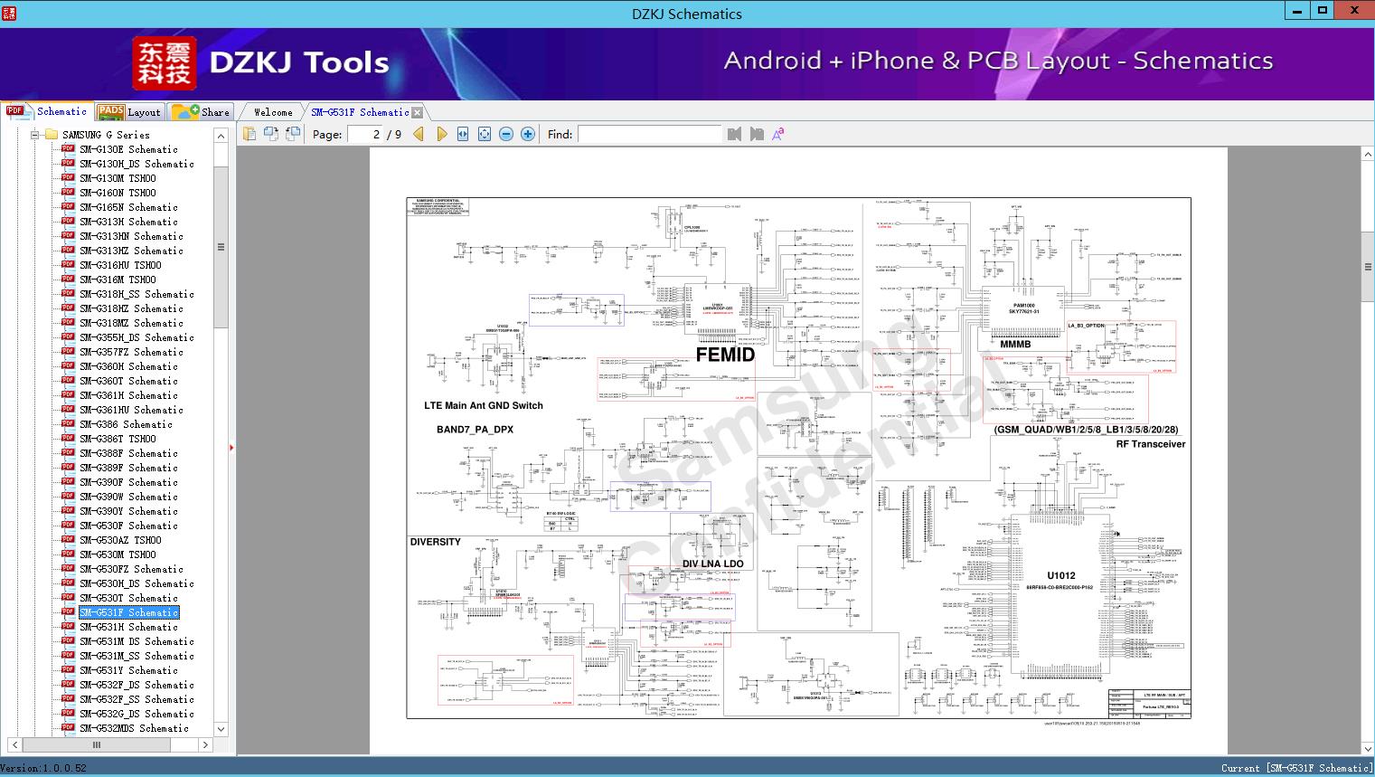The height and width of the screenshot is (777, 1375).
Task: Zoom out using the minus icon
Action: coord(505,133)
